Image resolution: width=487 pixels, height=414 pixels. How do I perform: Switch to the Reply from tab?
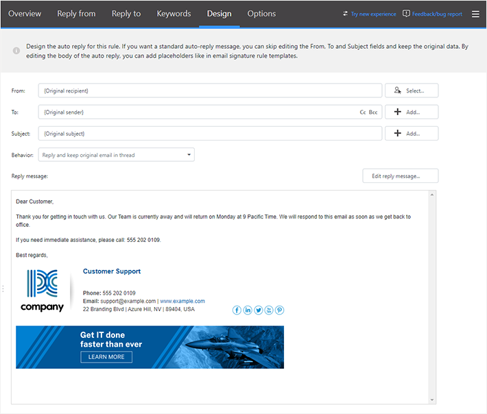pyautogui.click(x=76, y=14)
